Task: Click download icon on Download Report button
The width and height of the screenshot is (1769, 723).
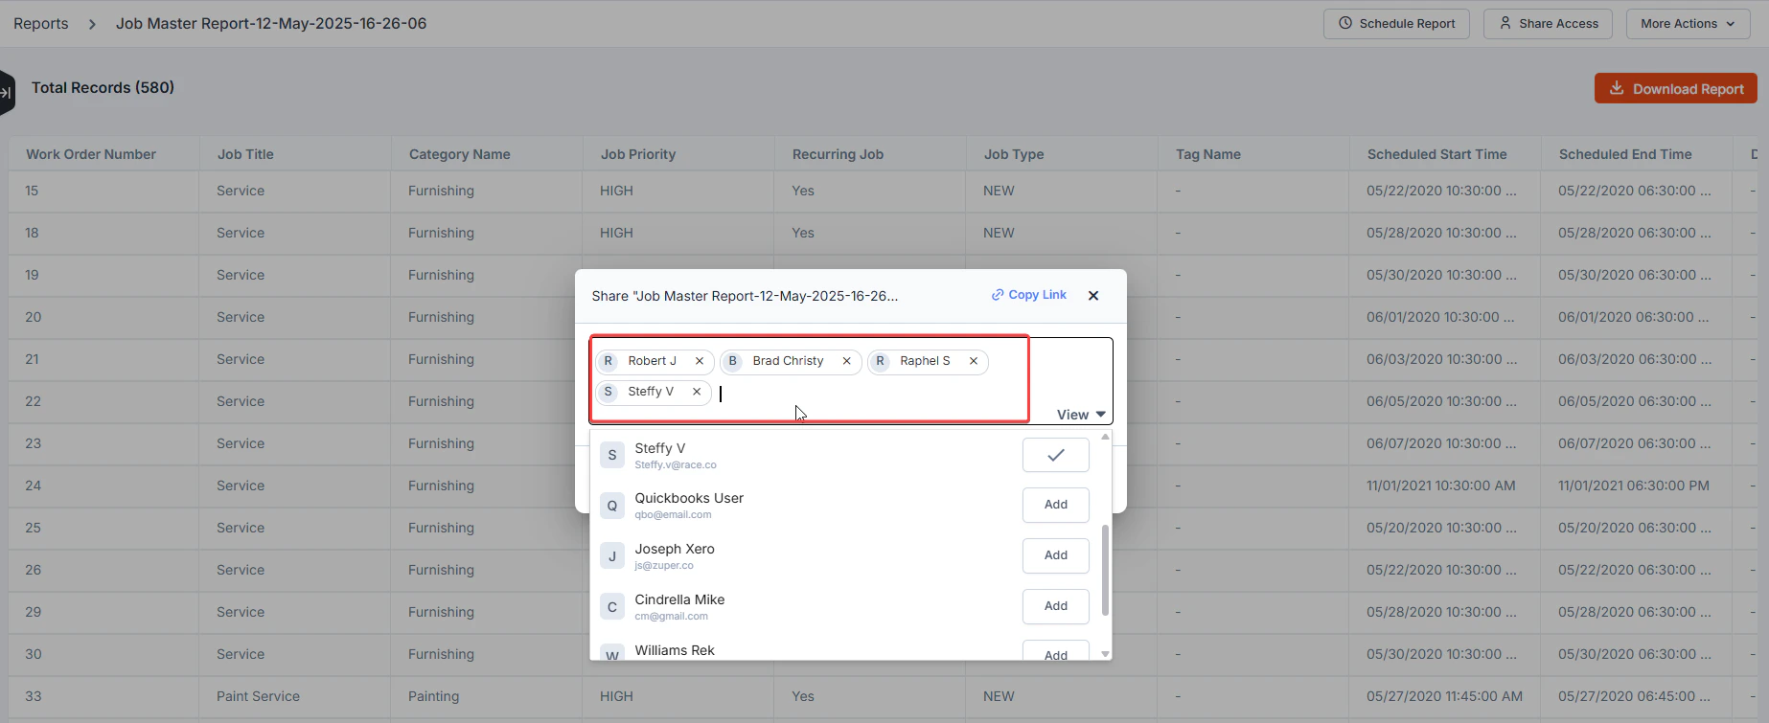Action: pos(1617,88)
